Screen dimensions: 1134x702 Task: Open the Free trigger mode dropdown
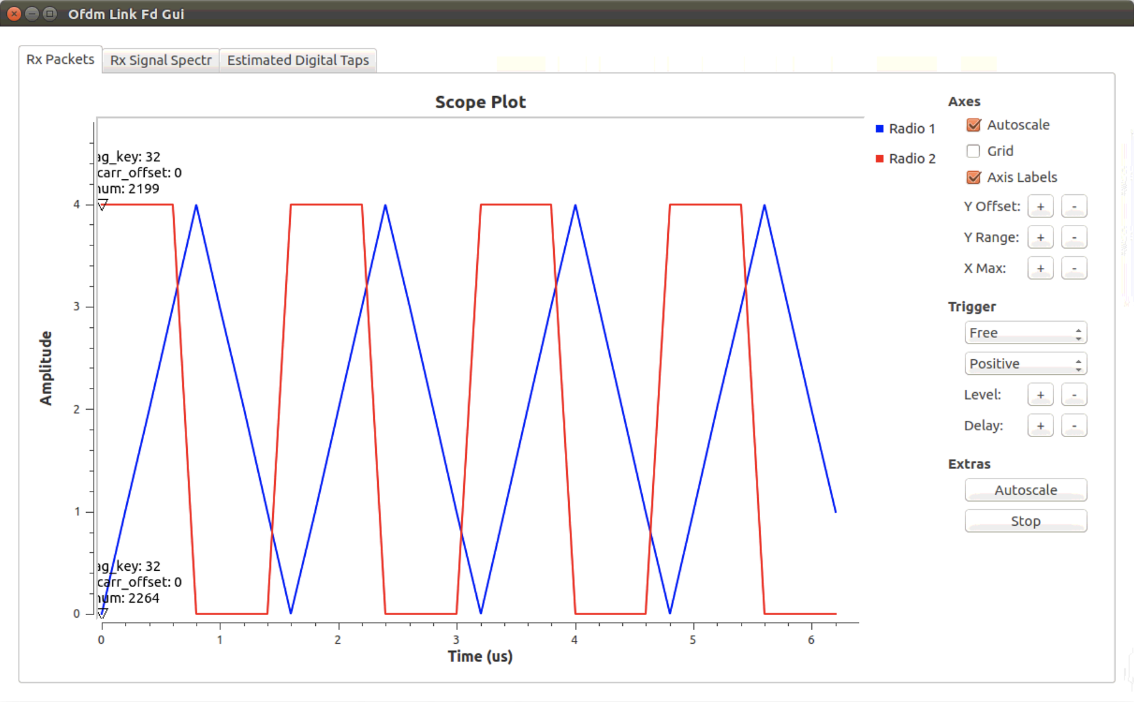[x=1025, y=333]
